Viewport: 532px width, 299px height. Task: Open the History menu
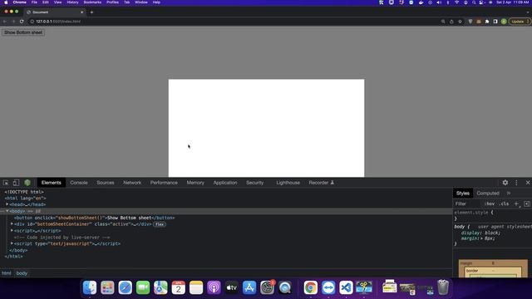pos(72,2)
